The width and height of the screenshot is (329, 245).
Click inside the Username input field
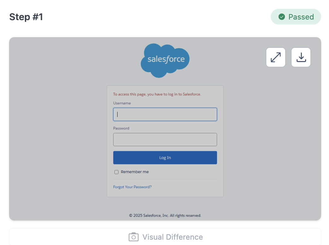(x=165, y=114)
